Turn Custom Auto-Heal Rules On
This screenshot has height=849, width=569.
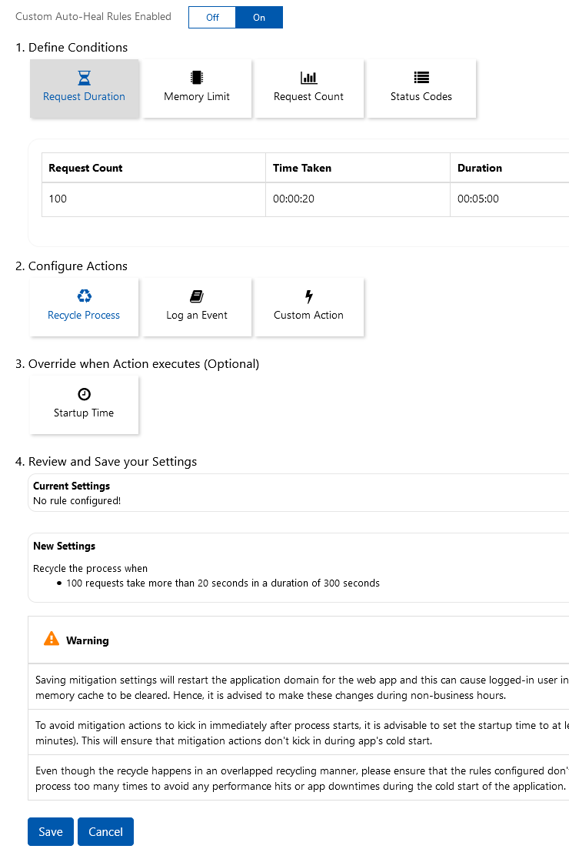coord(259,17)
